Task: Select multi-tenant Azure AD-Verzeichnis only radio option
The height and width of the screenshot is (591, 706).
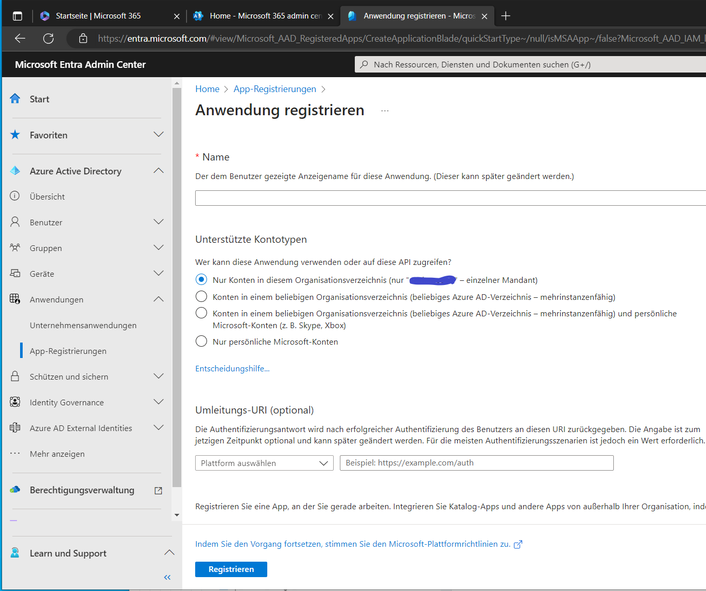Action: click(x=201, y=297)
